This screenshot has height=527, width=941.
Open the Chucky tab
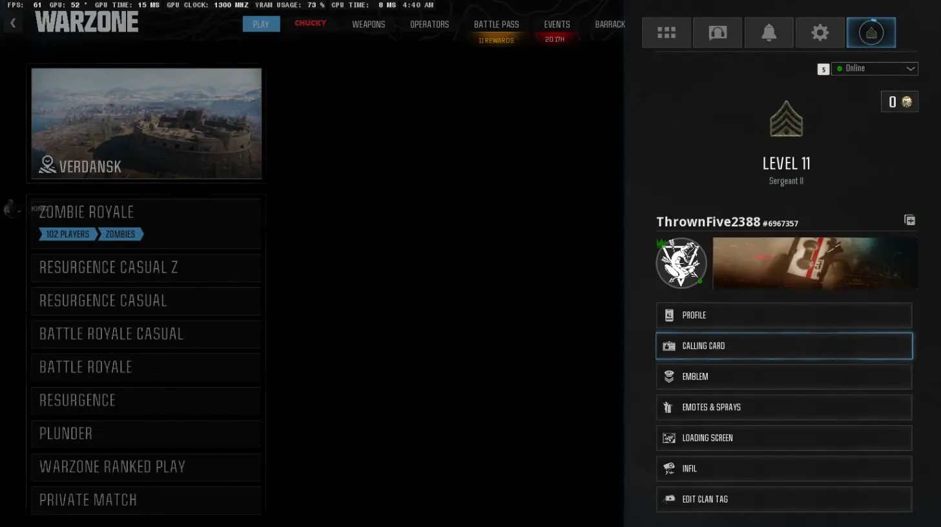(310, 23)
